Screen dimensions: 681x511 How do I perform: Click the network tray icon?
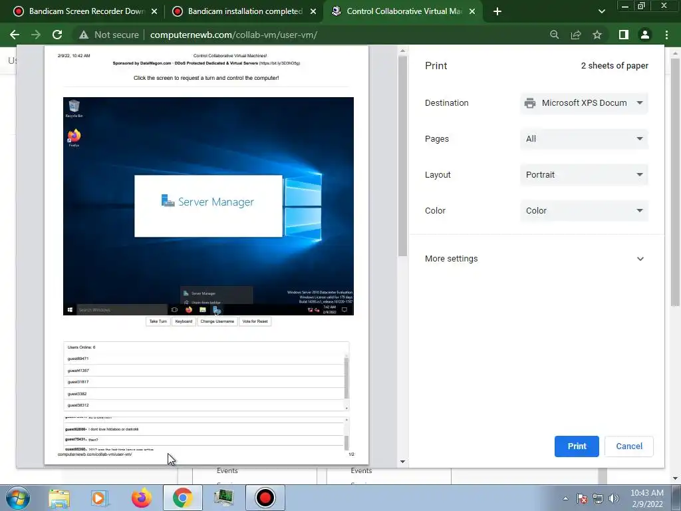pyautogui.click(x=598, y=498)
